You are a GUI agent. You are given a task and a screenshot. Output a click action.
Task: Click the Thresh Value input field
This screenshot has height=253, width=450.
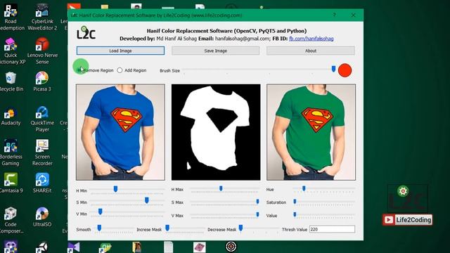click(332, 229)
